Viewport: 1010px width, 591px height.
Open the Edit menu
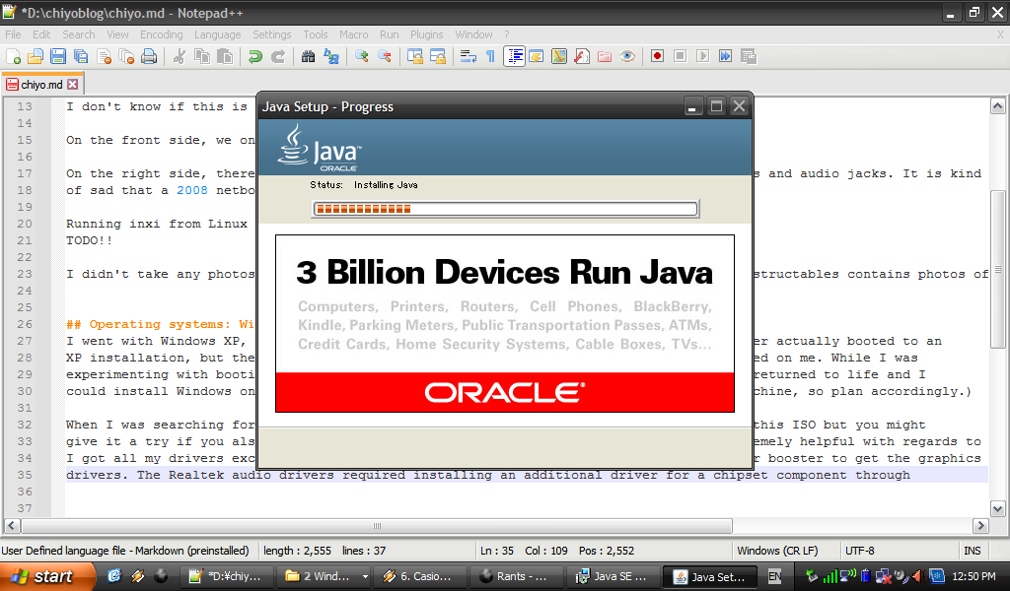pos(41,34)
